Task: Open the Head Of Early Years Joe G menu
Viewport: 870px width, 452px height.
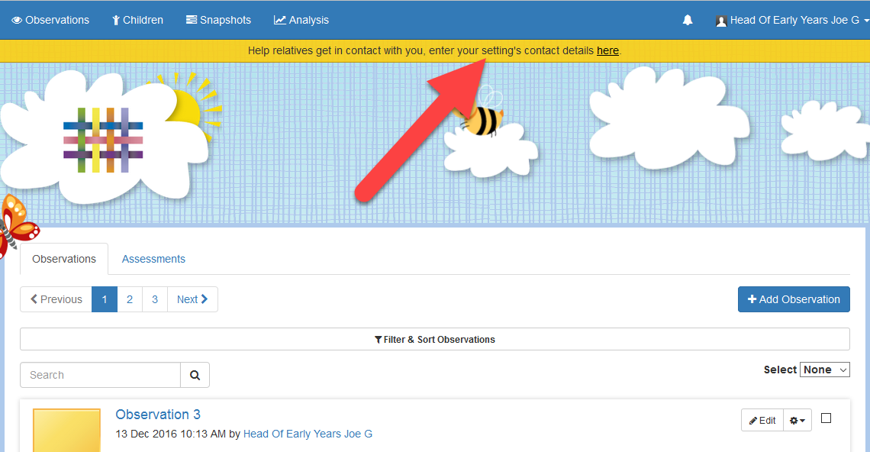Action: pyautogui.click(x=791, y=20)
